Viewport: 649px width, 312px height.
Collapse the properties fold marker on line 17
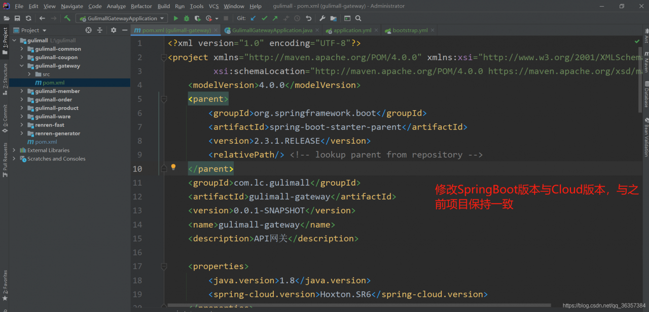[x=163, y=266]
